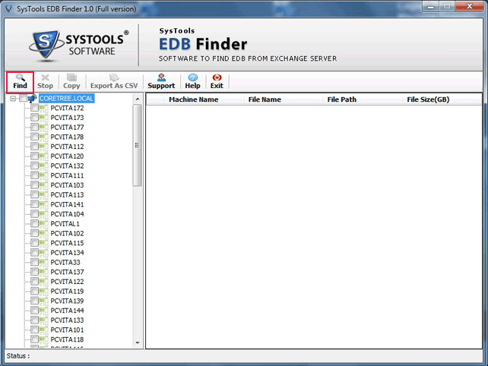Click the computer icon beside PCVITA133

[43, 320]
